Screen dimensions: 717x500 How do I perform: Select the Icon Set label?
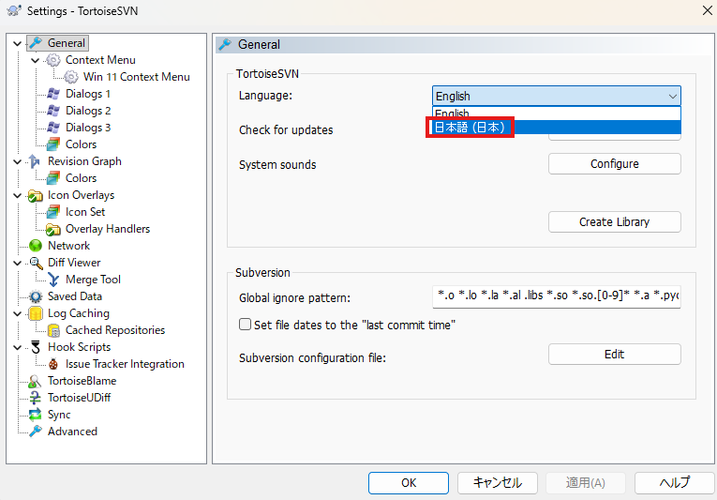pos(85,212)
